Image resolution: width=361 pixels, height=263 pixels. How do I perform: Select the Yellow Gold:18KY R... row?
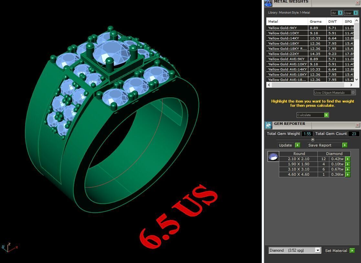tap(310, 49)
